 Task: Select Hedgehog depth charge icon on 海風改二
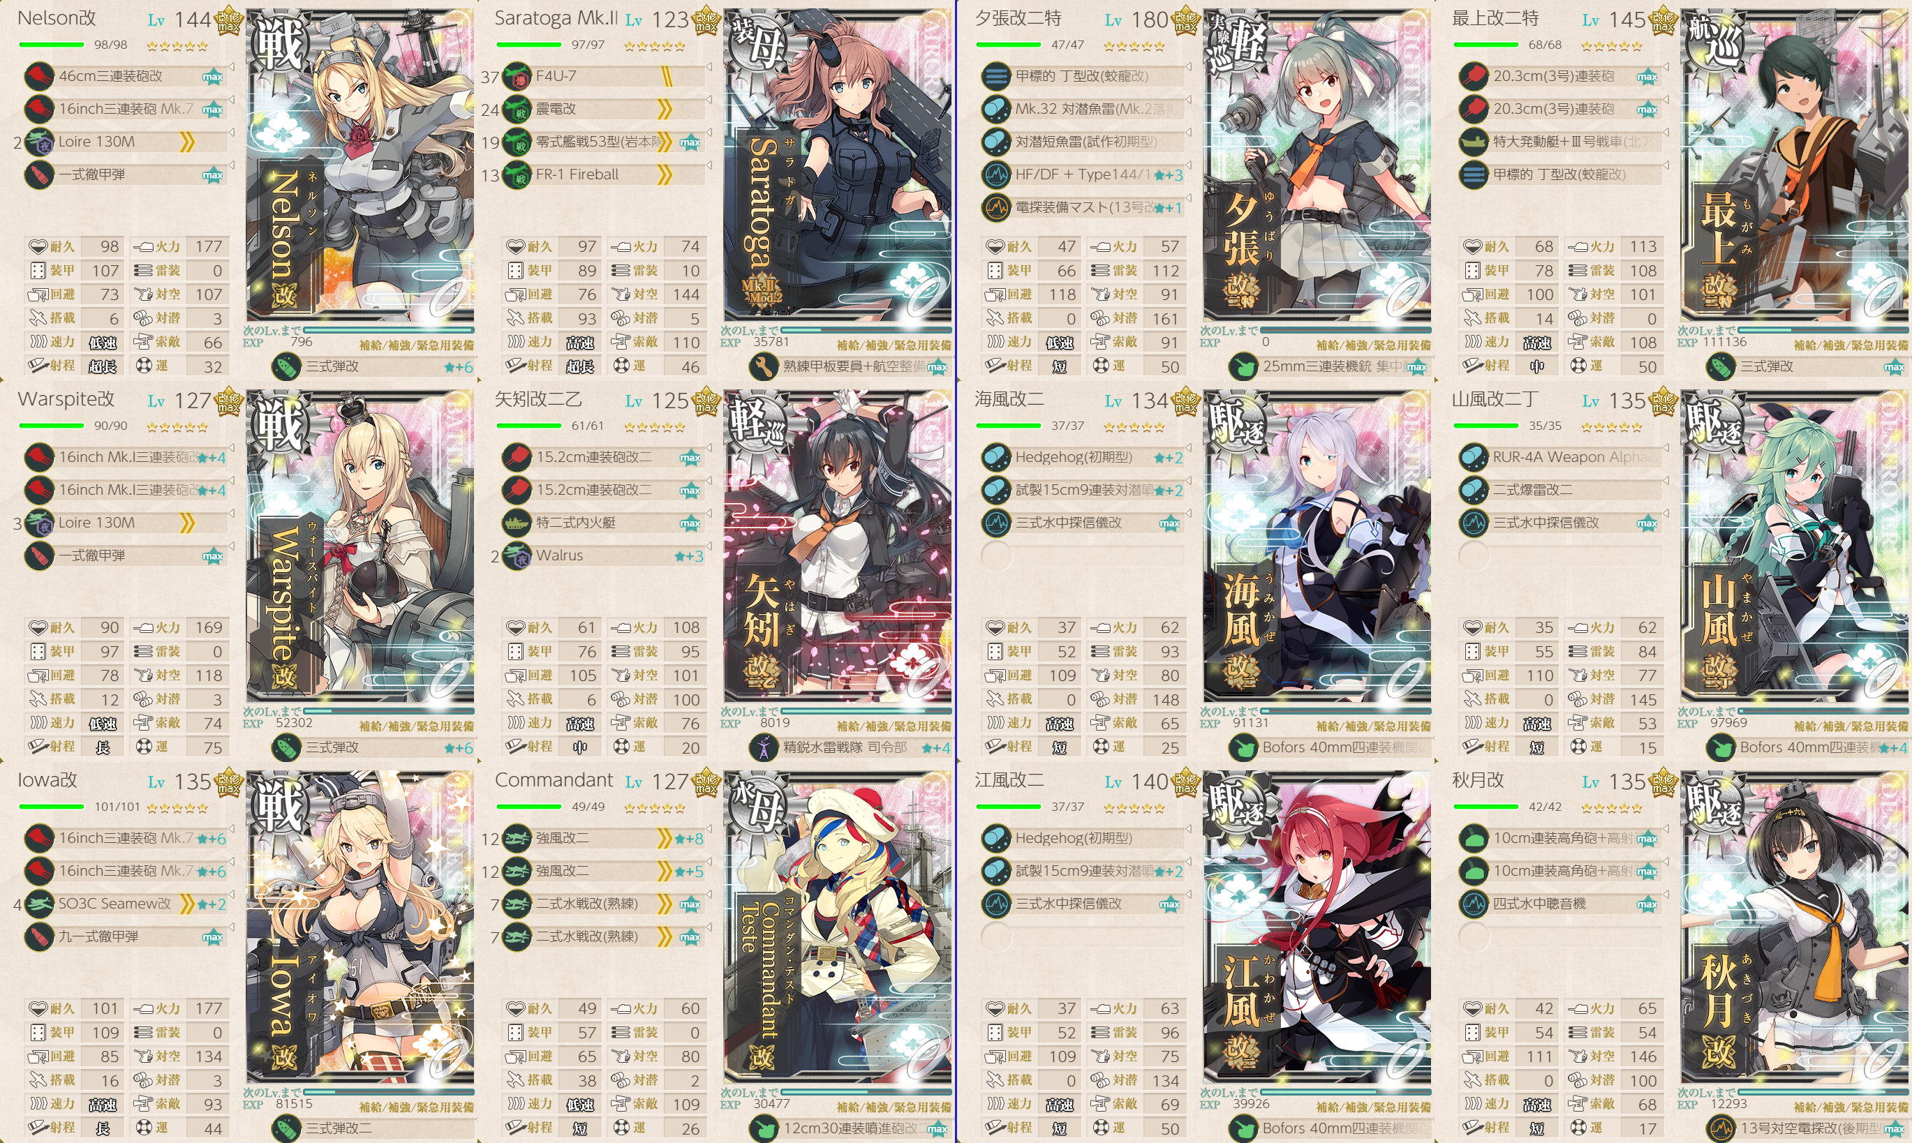click(x=996, y=458)
